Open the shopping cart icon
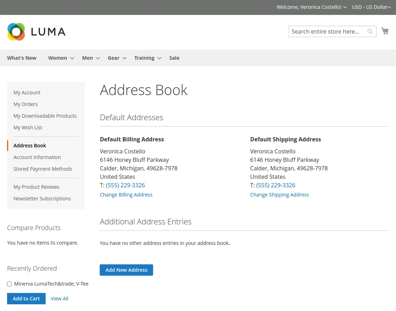Viewport: 396px width, 311px height. pos(385,31)
